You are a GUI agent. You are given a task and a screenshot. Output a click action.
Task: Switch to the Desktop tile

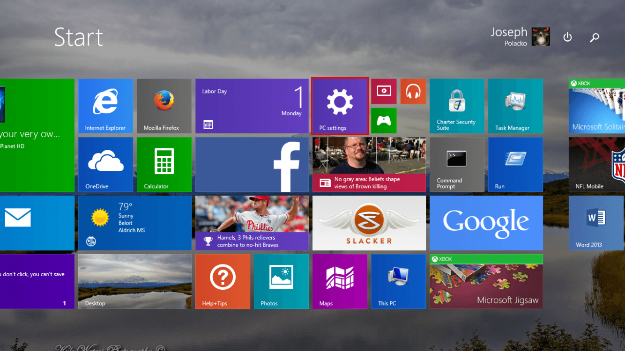point(135,281)
